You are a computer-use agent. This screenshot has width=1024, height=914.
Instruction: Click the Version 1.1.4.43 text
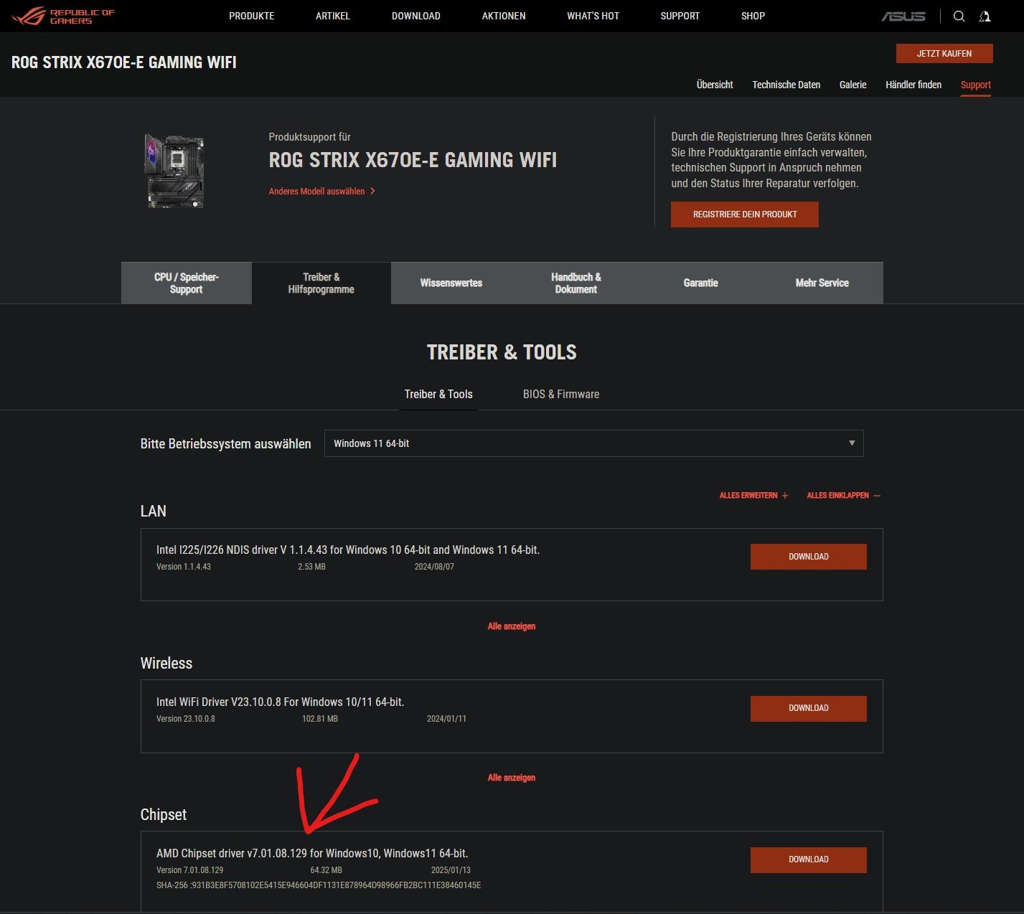click(184, 567)
